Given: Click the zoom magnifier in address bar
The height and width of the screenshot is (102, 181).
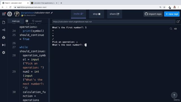Looking at the screenshot, I should pyautogui.click(x=160, y=7).
